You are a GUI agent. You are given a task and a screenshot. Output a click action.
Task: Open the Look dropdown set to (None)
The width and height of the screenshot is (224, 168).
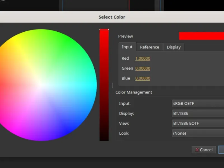(198, 133)
